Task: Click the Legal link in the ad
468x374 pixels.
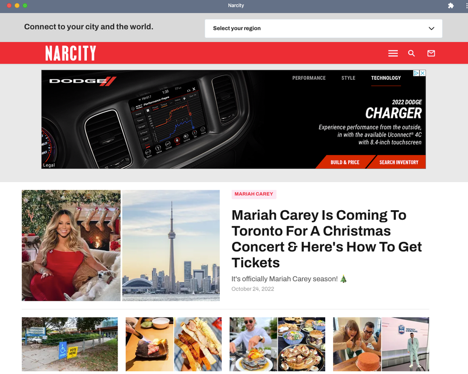Action: click(x=49, y=165)
